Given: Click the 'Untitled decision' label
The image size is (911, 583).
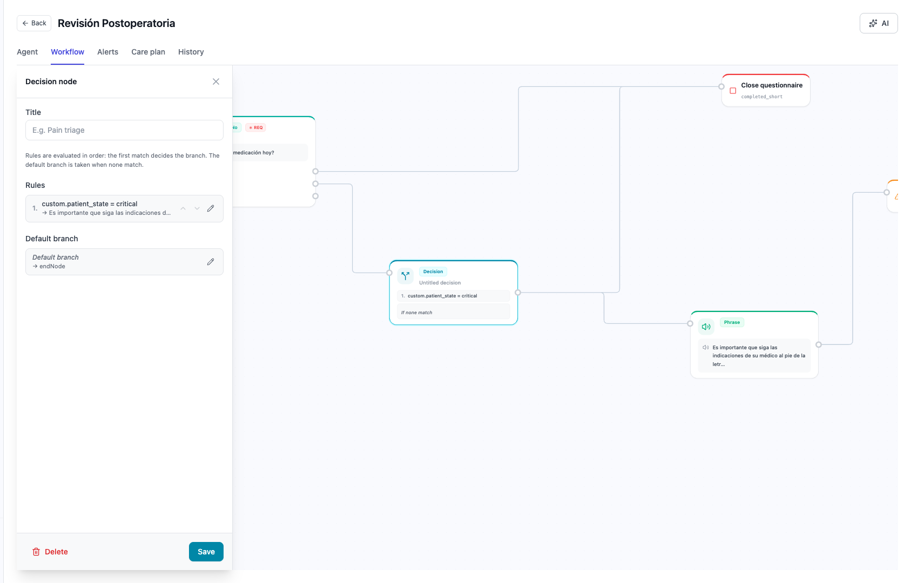Looking at the screenshot, I should coord(440,283).
